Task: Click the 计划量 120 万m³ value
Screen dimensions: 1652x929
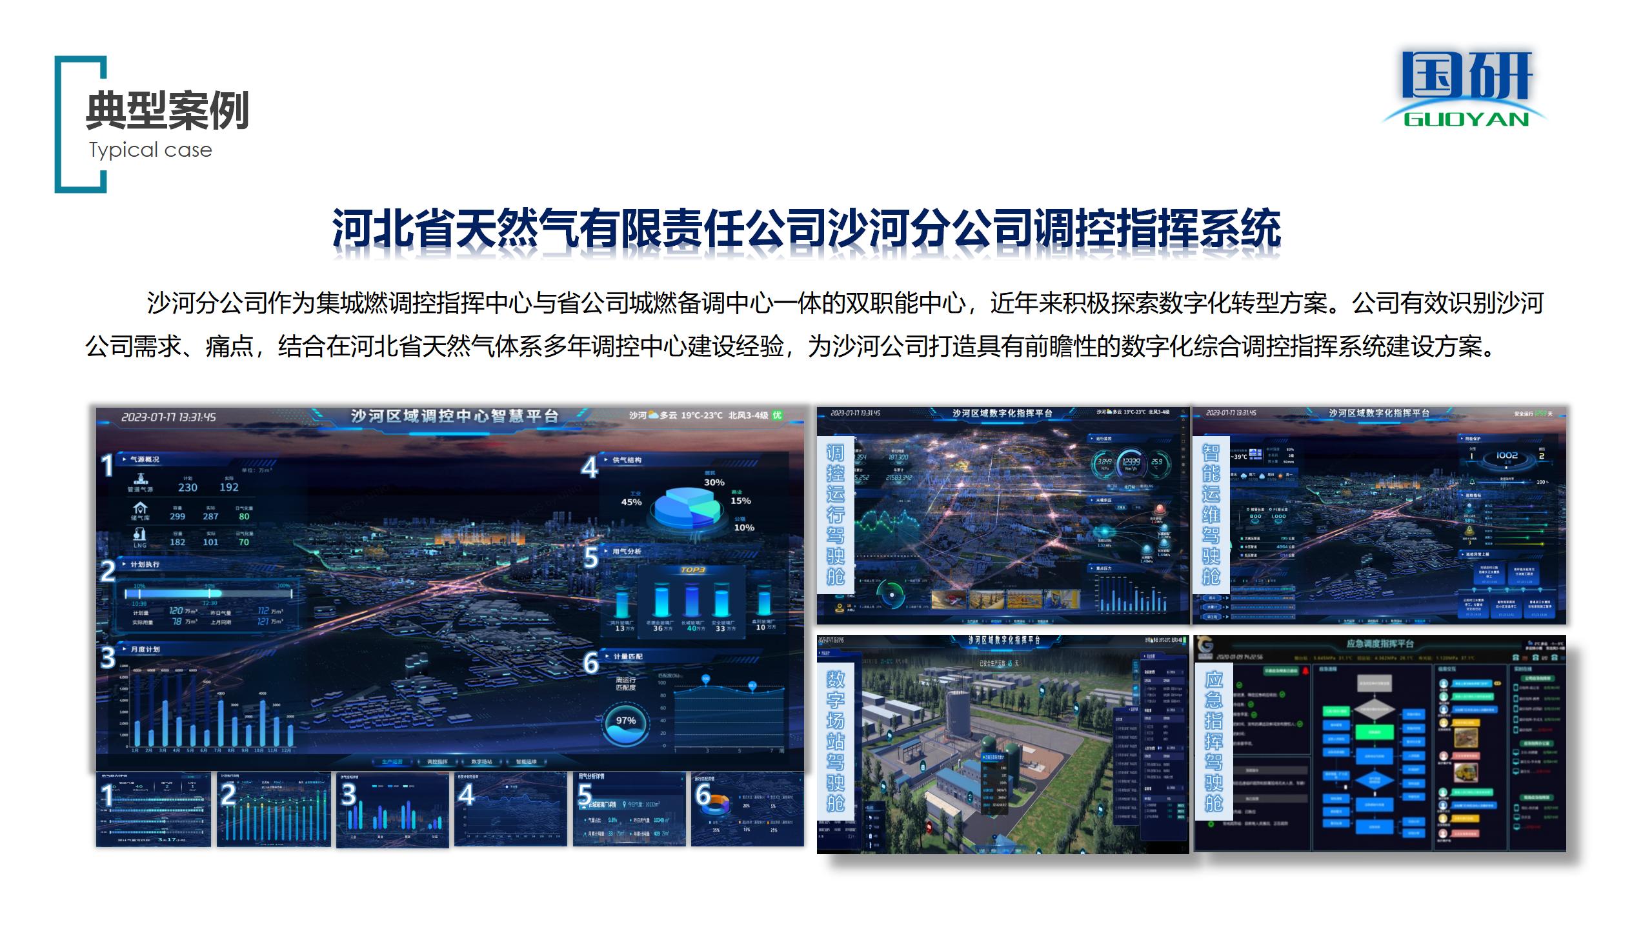Action: click(183, 610)
